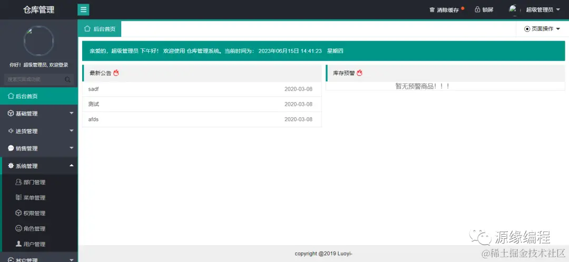Open the sadf announcement
569x262 pixels.
93,89
